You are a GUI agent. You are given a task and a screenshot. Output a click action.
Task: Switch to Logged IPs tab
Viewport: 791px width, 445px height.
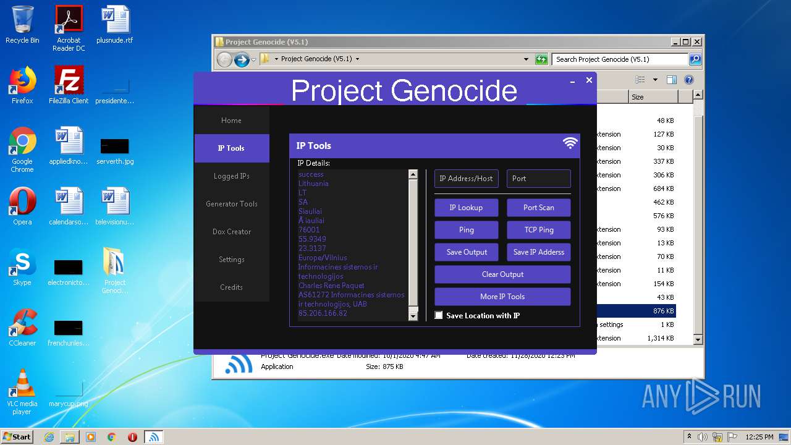[x=232, y=176]
